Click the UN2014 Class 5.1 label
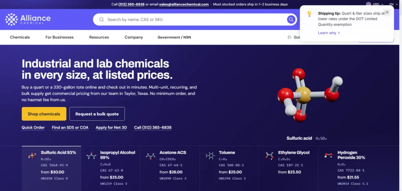 tap(353, 184)
